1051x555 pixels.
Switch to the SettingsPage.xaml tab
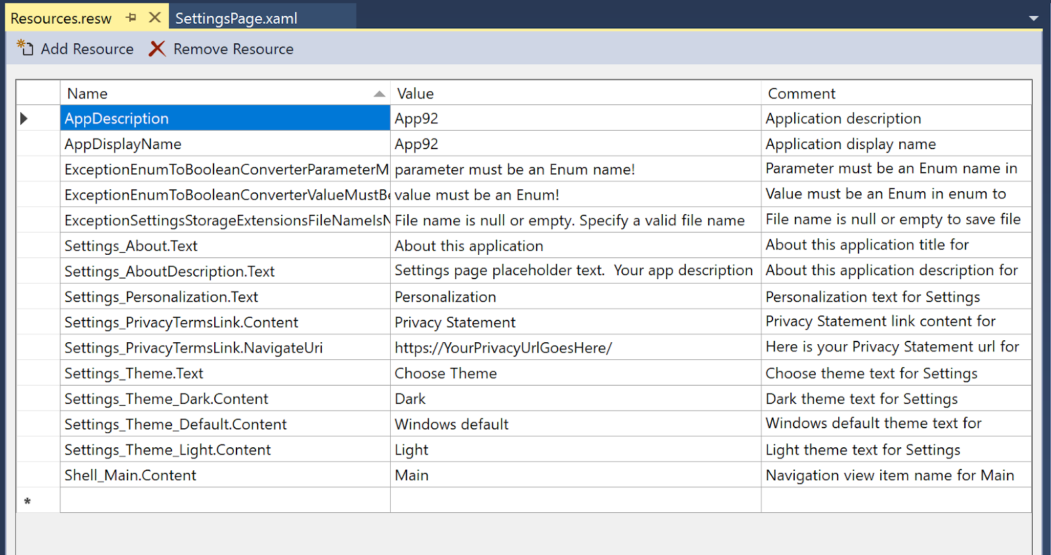pos(236,18)
